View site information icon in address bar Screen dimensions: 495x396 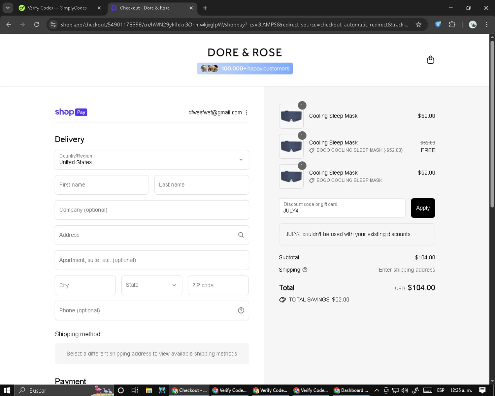click(x=53, y=24)
